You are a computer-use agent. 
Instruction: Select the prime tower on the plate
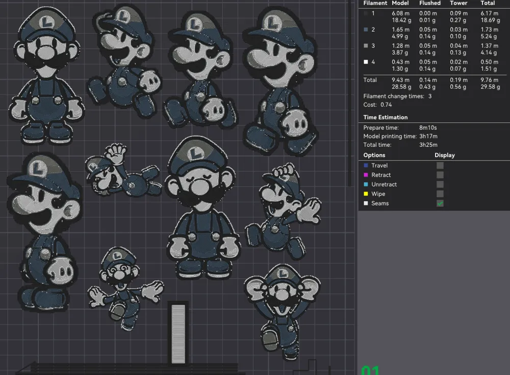tap(178, 333)
